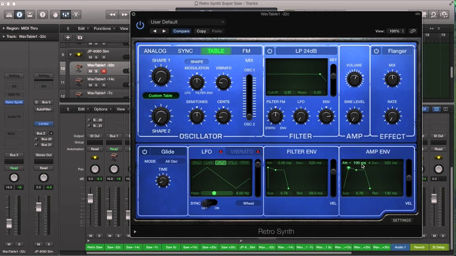The image size is (456, 256).
Task: Click the Compare button
Action: coord(181,31)
